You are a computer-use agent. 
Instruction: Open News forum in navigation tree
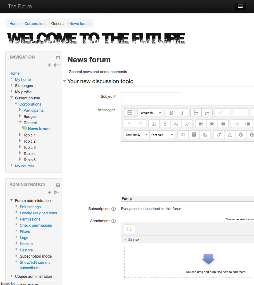(38, 129)
